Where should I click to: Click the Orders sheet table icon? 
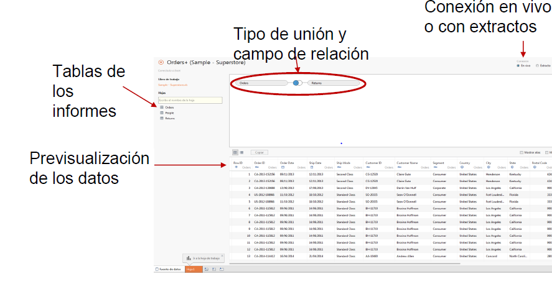[x=162, y=108]
